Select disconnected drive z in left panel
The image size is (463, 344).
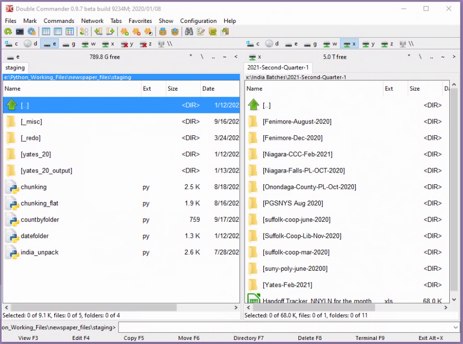tap(146, 44)
